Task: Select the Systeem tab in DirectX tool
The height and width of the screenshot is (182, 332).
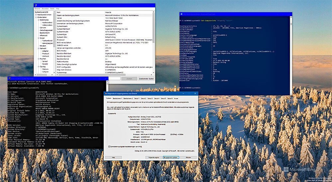Action: click(x=109, y=98)
